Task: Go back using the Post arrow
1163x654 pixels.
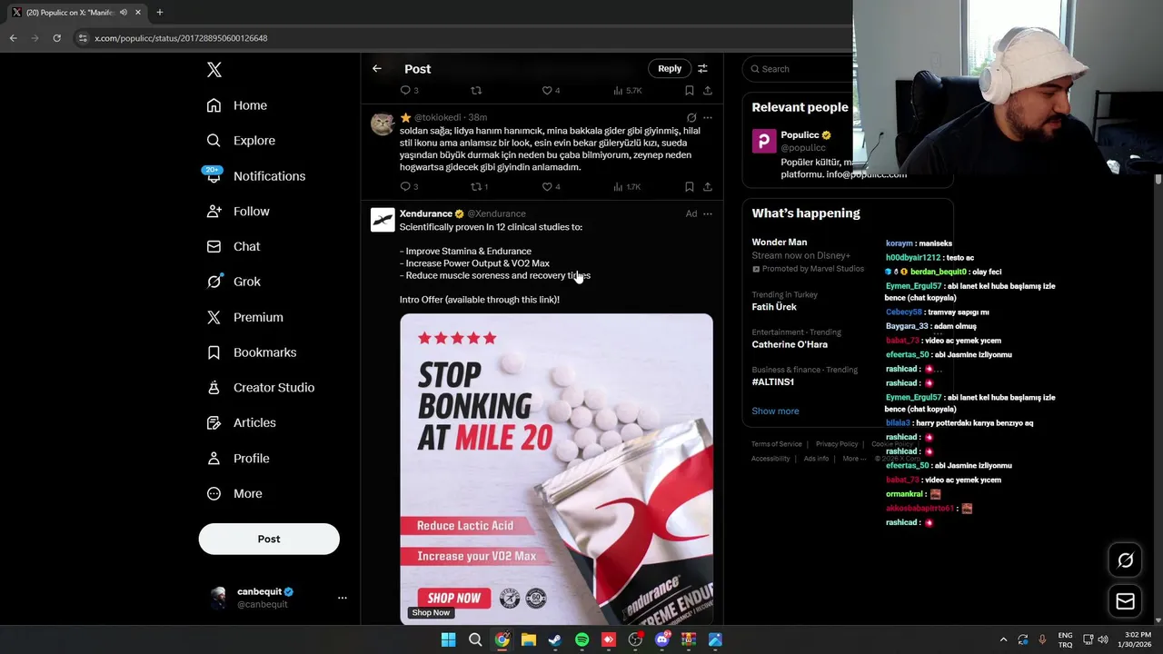Action: click(377, 69)
